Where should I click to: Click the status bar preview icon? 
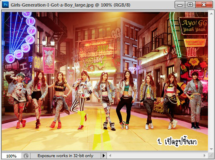26,156
